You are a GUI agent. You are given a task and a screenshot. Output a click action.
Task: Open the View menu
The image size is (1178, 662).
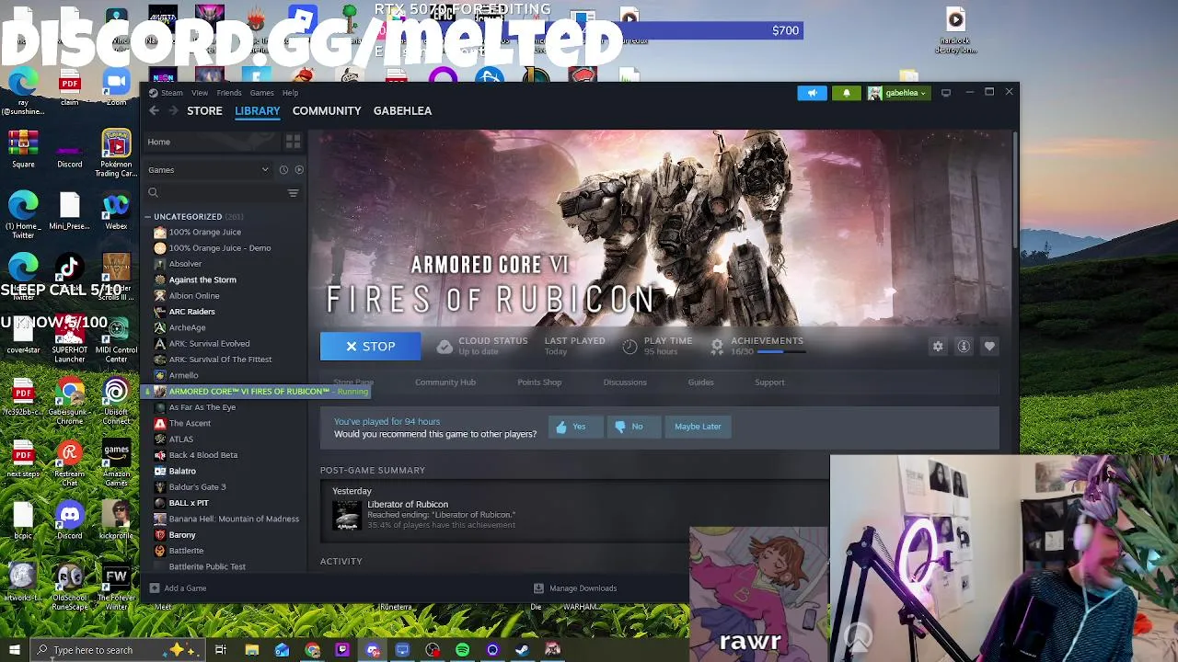tap(200, 93)
